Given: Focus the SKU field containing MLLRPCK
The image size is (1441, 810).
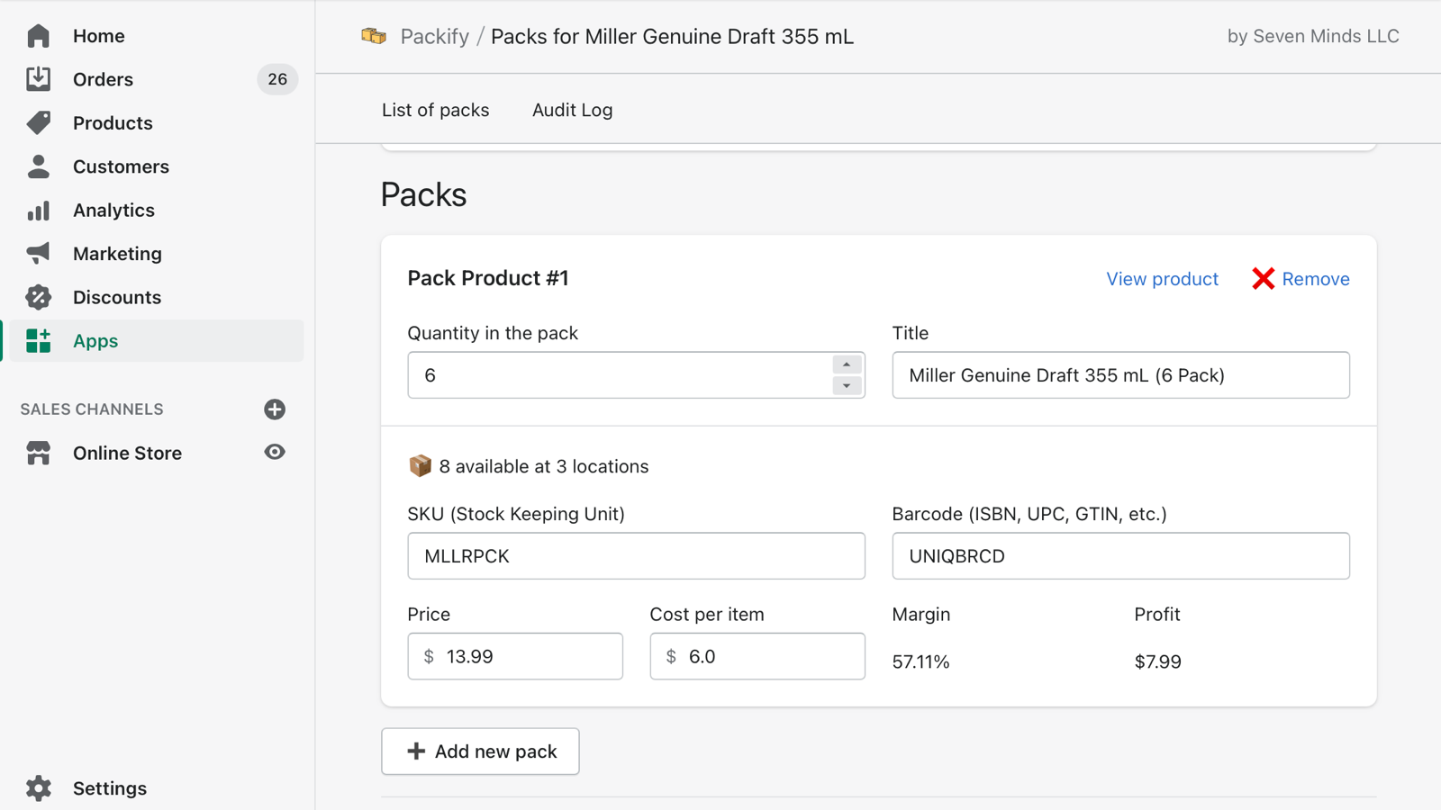Looking at the screenshot, I should [636, 556].
